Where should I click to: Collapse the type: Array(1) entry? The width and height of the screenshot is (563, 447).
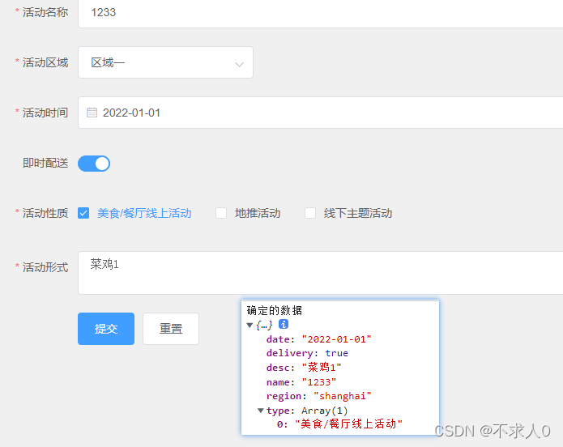[x=261, y=411]
